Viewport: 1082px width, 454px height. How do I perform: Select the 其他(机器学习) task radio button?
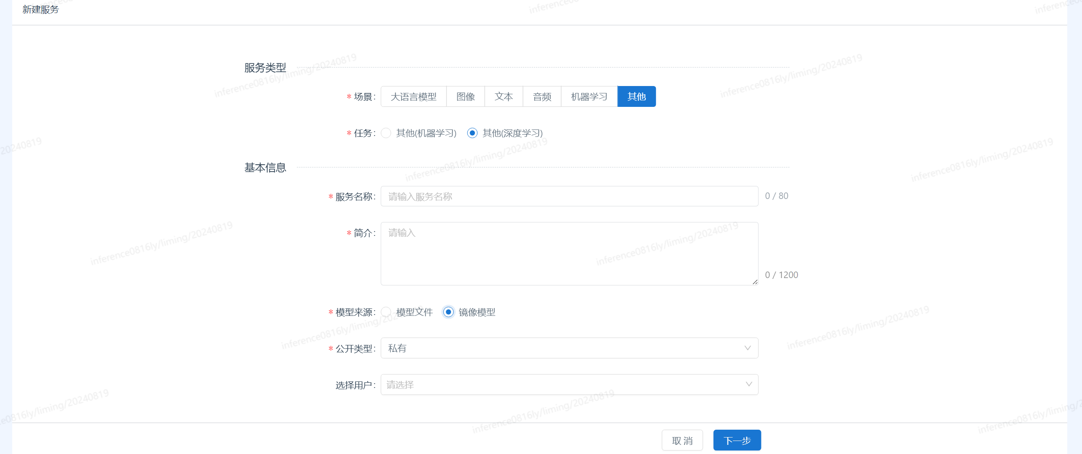click(386, 133)
